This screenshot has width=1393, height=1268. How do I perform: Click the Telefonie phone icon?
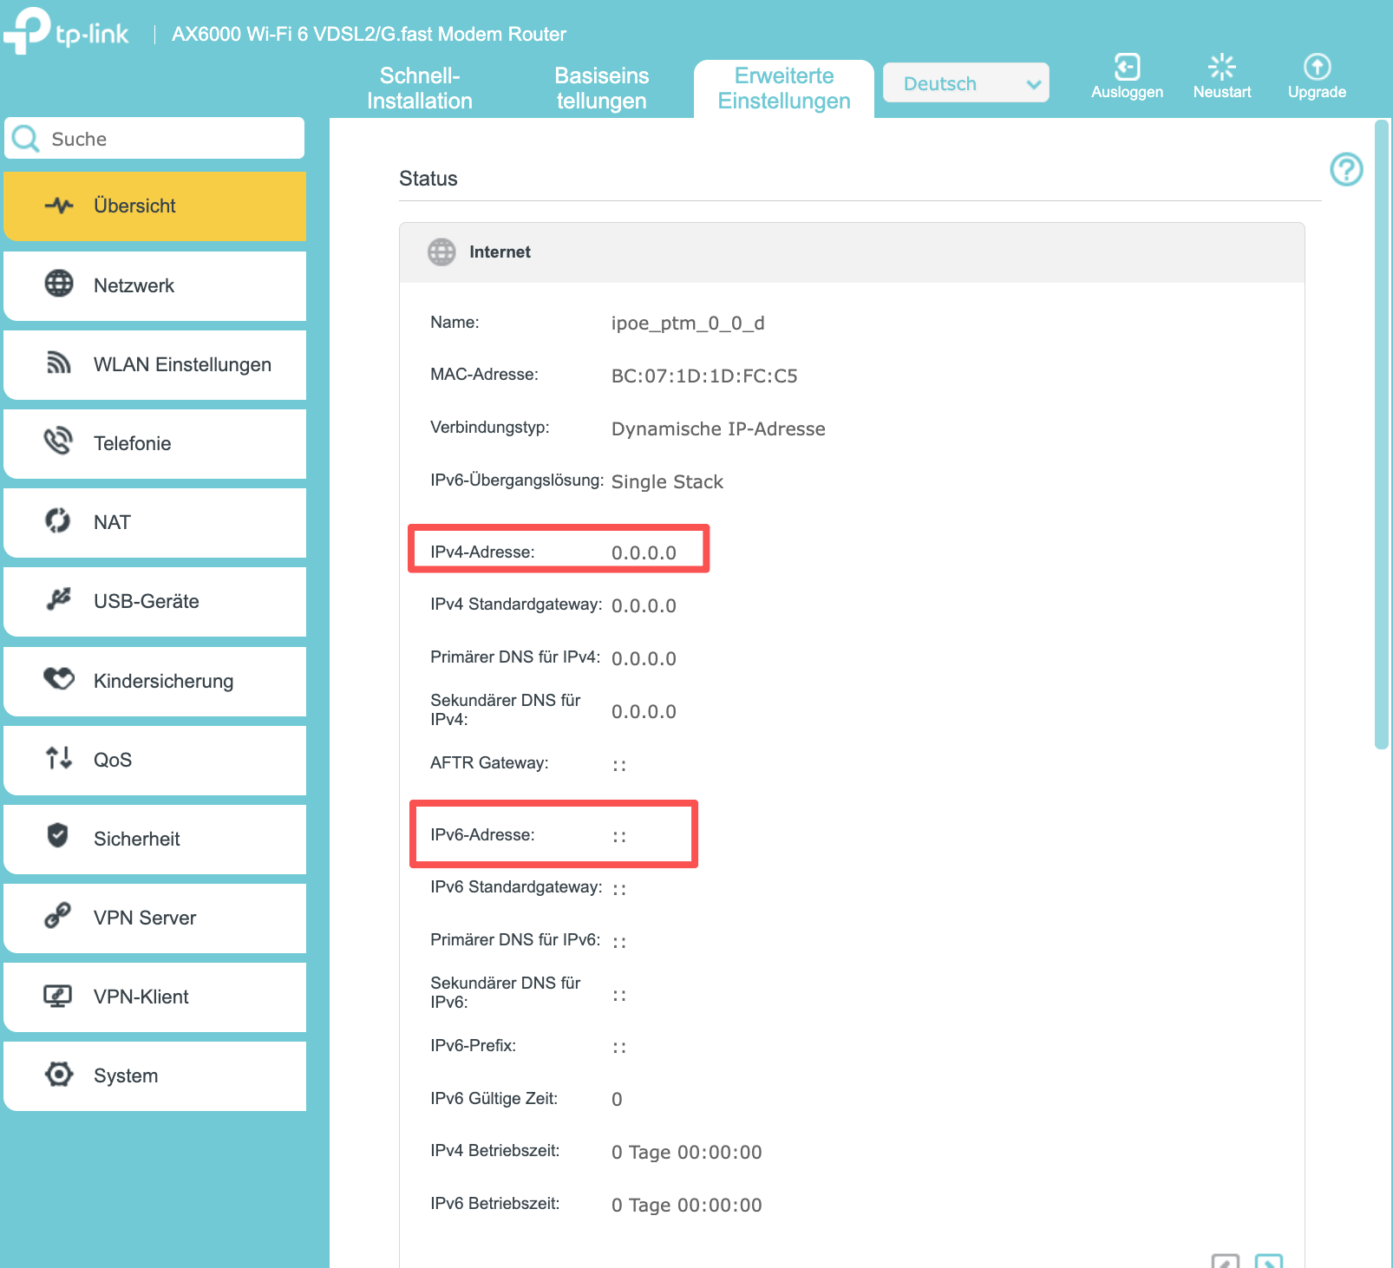point(58,441)
